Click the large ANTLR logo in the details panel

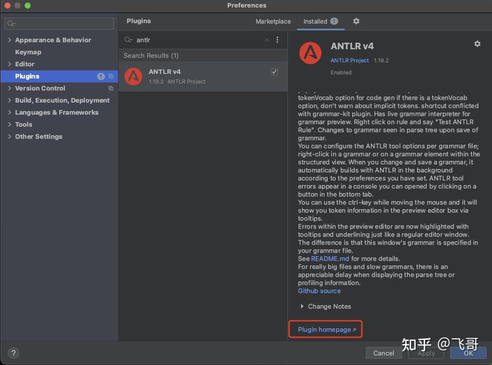click(x=310, y=52)
